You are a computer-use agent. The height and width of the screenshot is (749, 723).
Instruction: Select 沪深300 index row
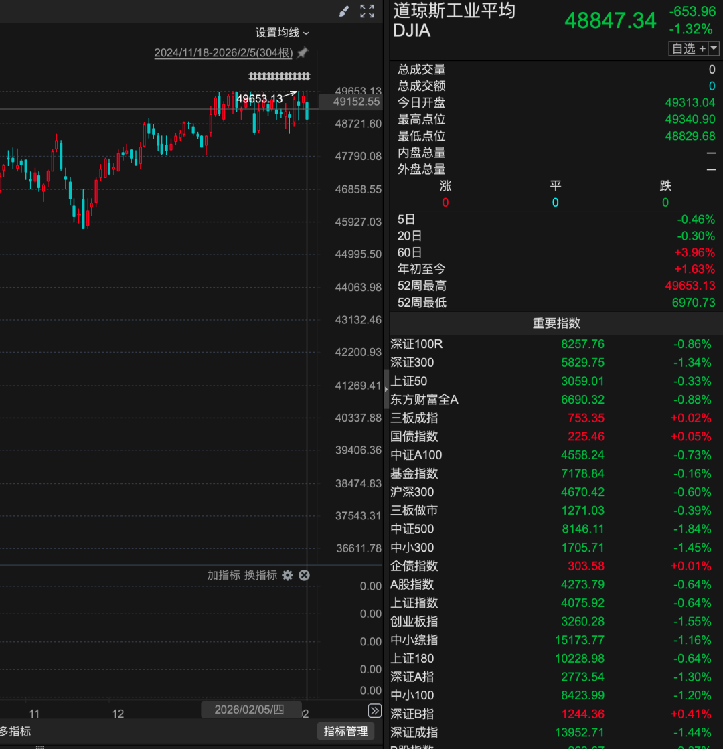coord(556,492)
